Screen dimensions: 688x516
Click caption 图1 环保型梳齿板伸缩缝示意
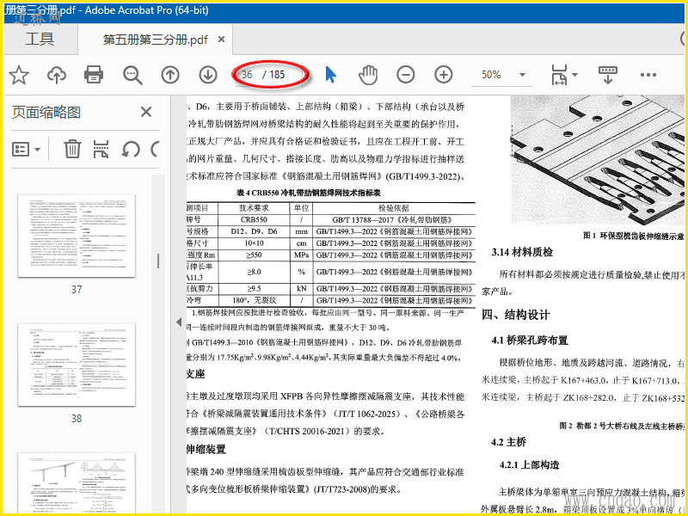click(633, 236)
